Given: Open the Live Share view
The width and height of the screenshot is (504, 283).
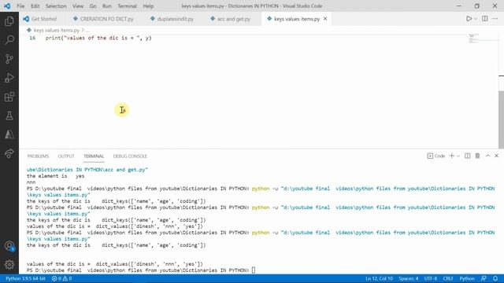Looking at the screenshot, I should coord(9,153).
